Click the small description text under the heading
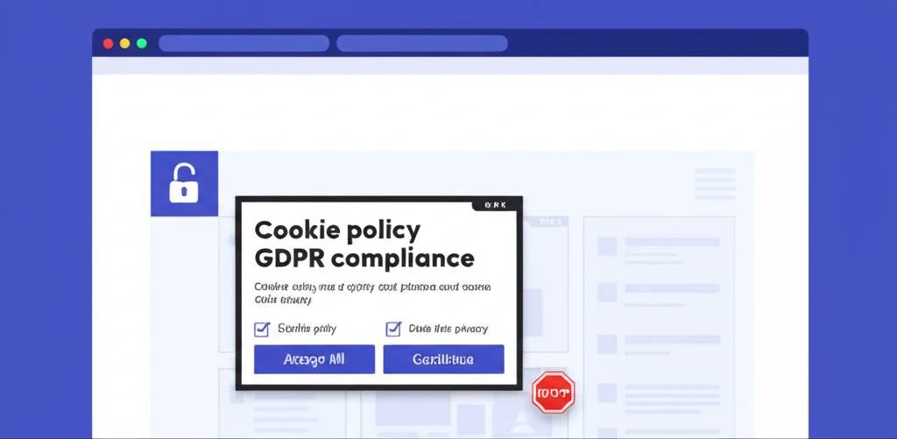Image resolution: width=897 pixels, height=439 pixels. click(371, 293)
